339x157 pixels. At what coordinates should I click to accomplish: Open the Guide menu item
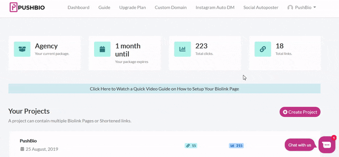[104, 8]
